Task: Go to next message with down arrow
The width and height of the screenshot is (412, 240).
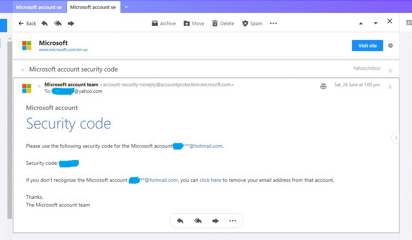Action: point(376,23)
